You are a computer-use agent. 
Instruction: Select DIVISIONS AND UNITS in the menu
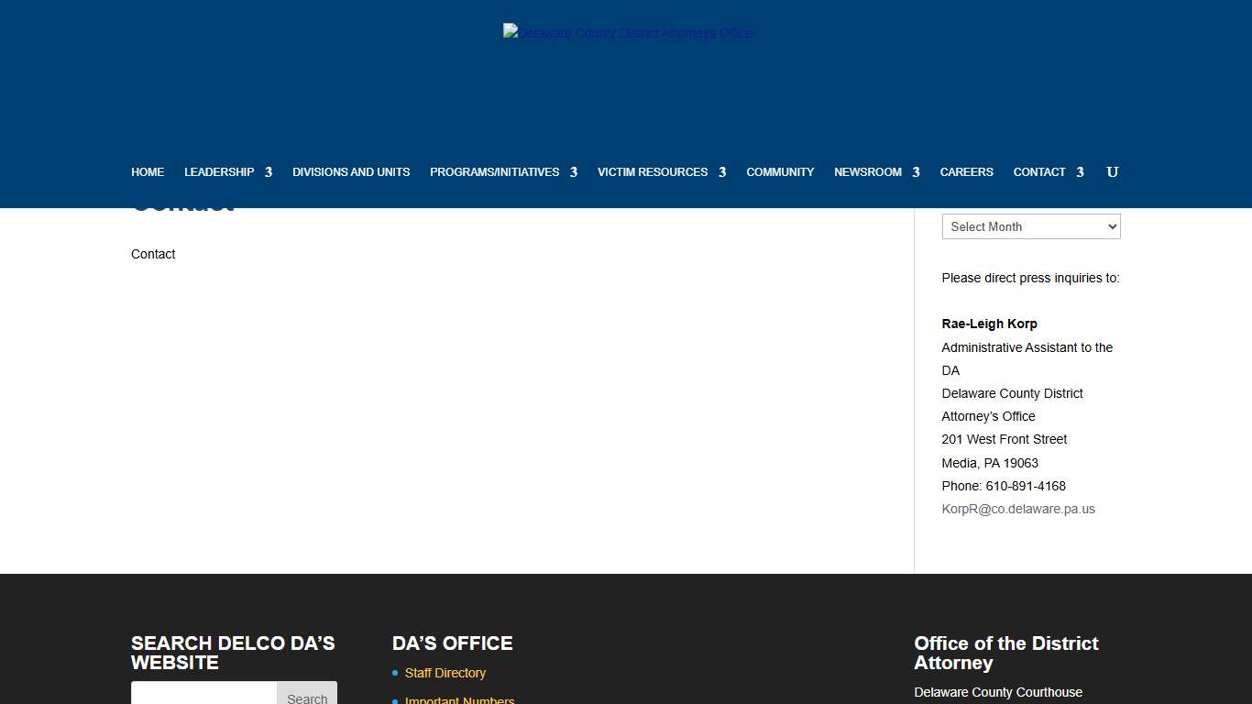(351, 172)
